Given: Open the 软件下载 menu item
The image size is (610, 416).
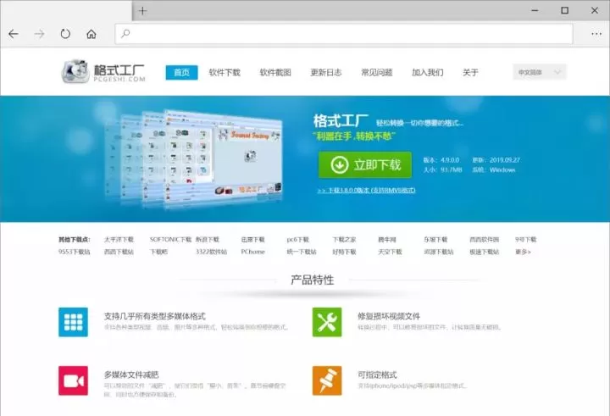Looking at the screenshot, I should pyautogui.click(x=225, y=72).
